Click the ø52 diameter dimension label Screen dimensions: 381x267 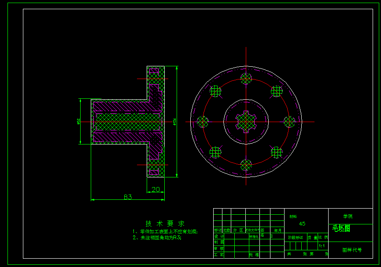[x=78, y=121]
